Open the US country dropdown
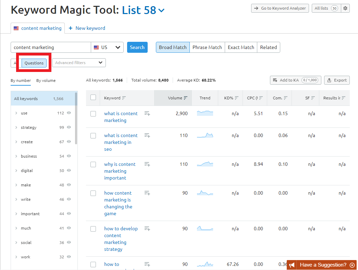358x270 pixels. [107, 47]
